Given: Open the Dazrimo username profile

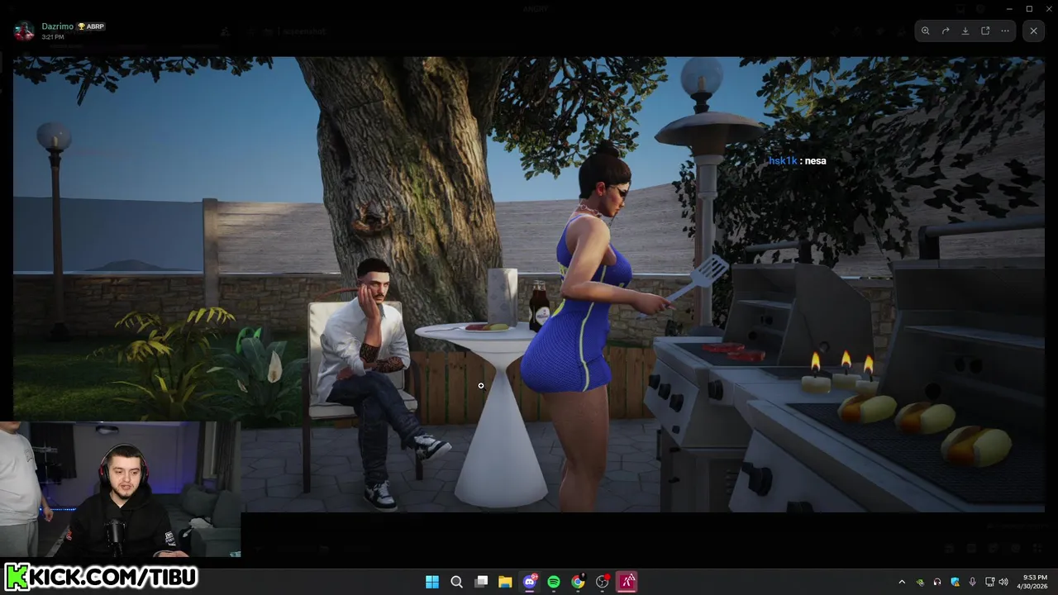Looking at the screenshot, I should 57,26.
